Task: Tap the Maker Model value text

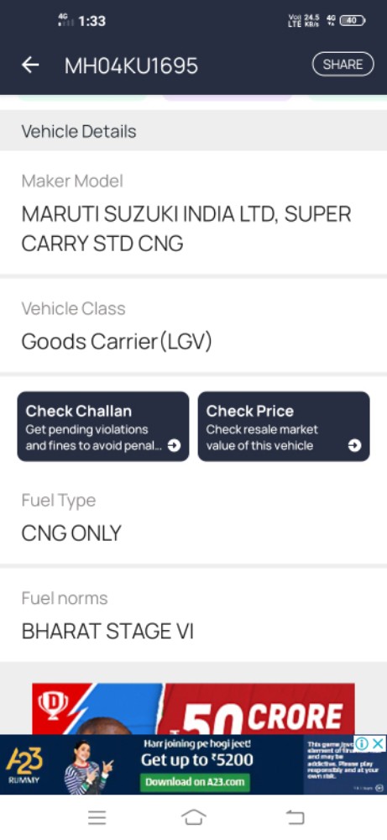Action: coord(186,228)
